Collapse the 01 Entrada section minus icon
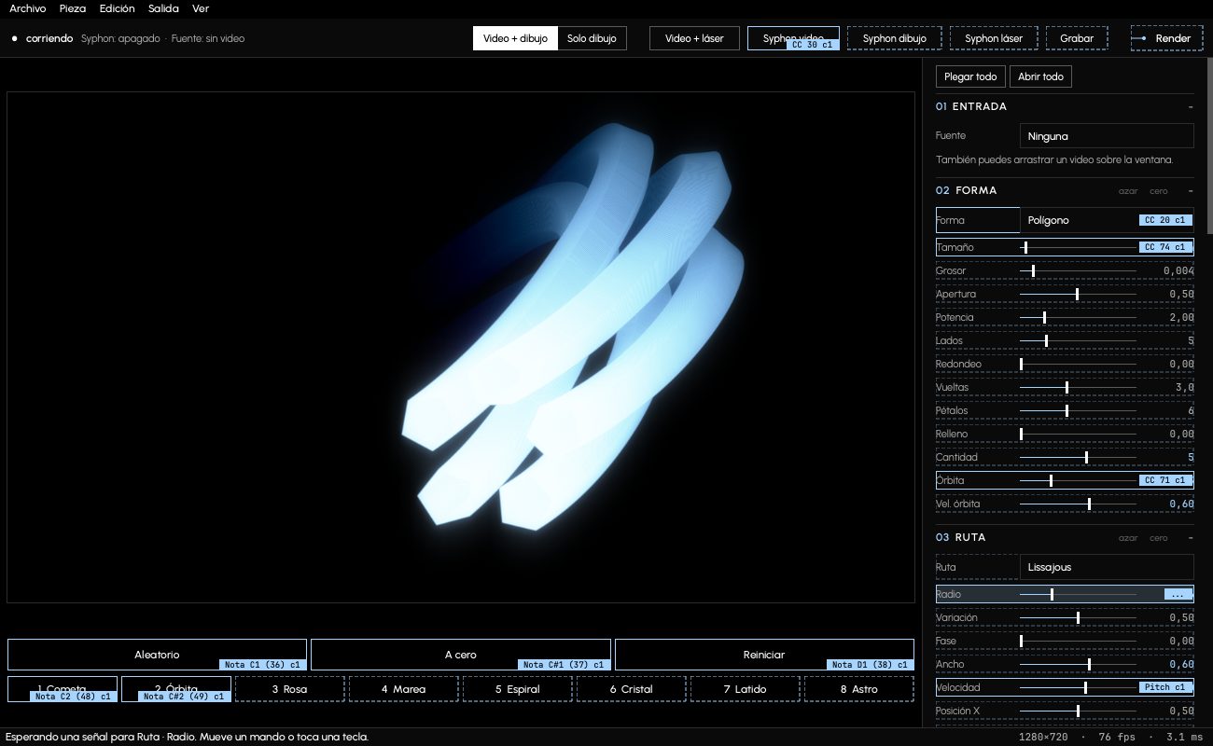 pos(1191,106)
